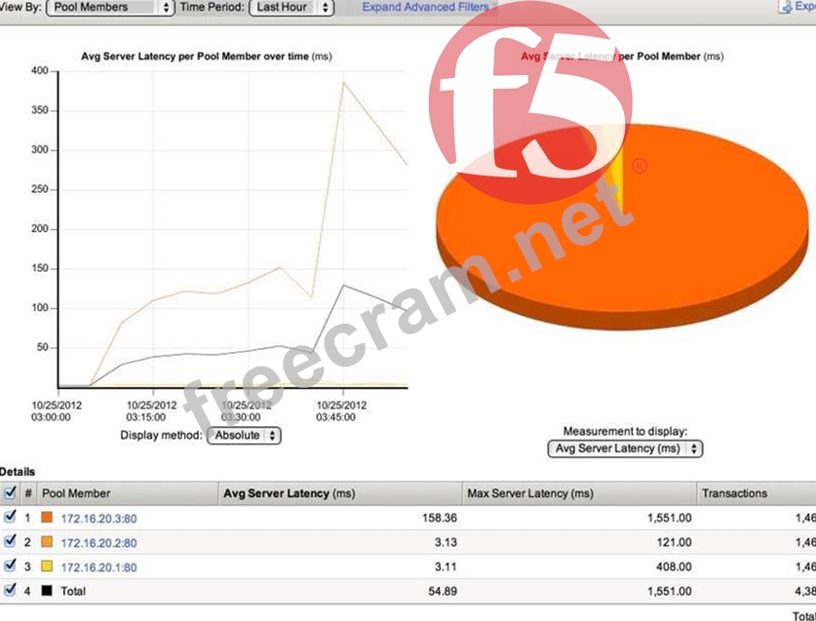Image resolution: width=816 pixels, height=621 pixels.
Task: Sort by the # column header
Action: 28,493
